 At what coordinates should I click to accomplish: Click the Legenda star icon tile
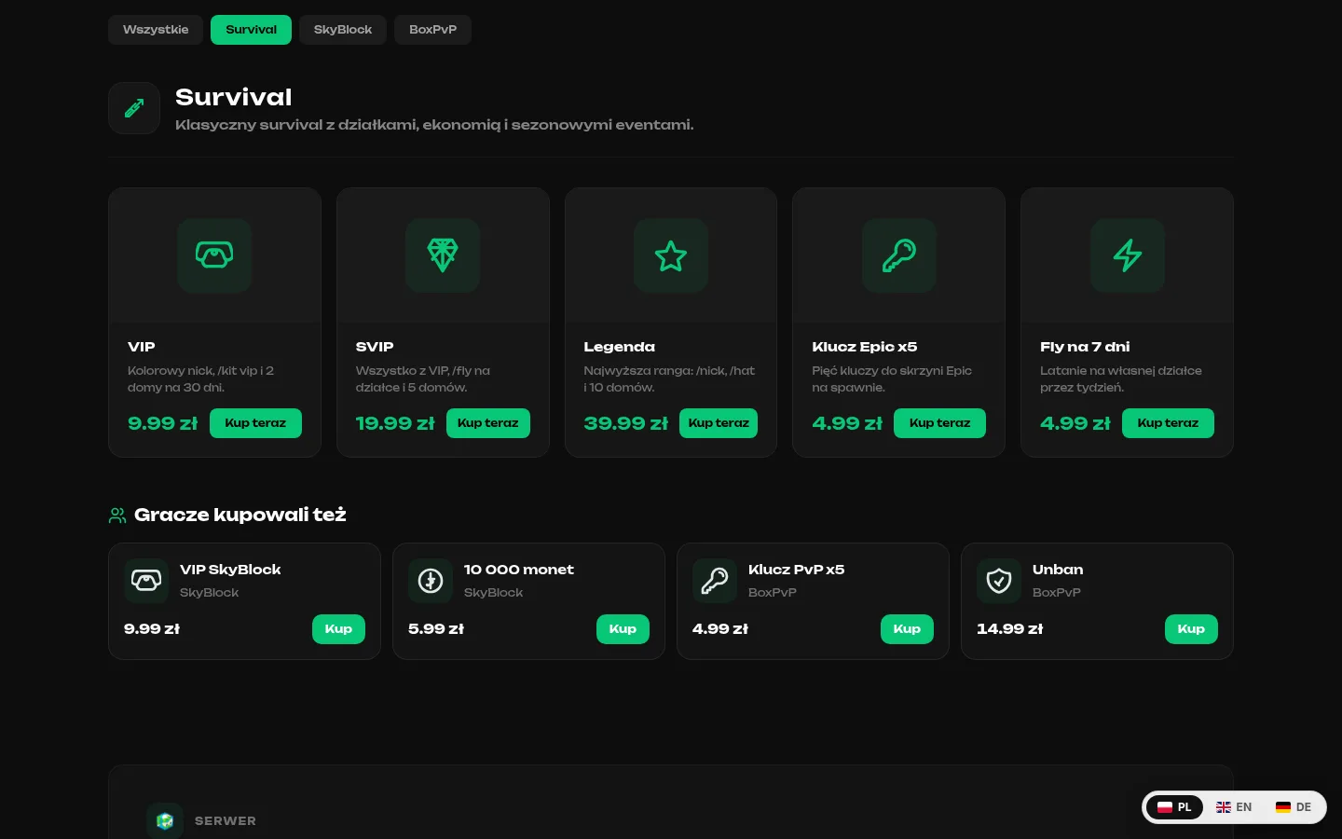tap(671, 255)
